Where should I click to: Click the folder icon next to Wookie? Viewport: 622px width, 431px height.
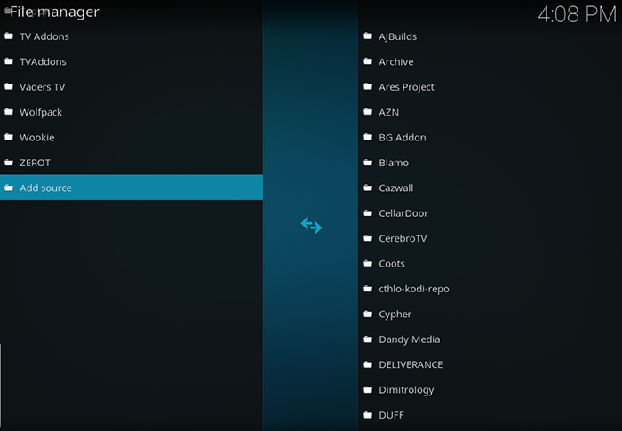click(x=9, y=138)
